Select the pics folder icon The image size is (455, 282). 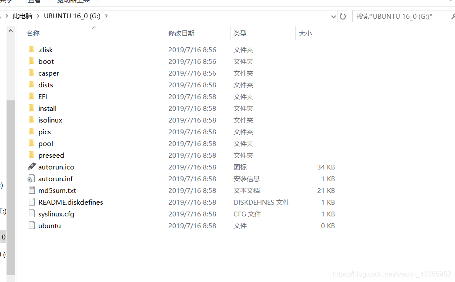(x=32, y=132)
